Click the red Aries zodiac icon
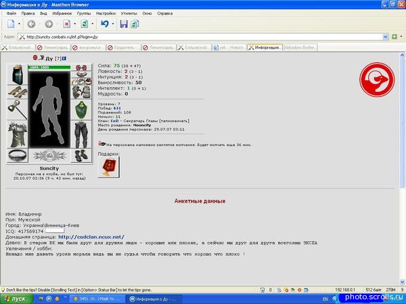406x304 pixels. pyautogui.click(x=377, y=80)
